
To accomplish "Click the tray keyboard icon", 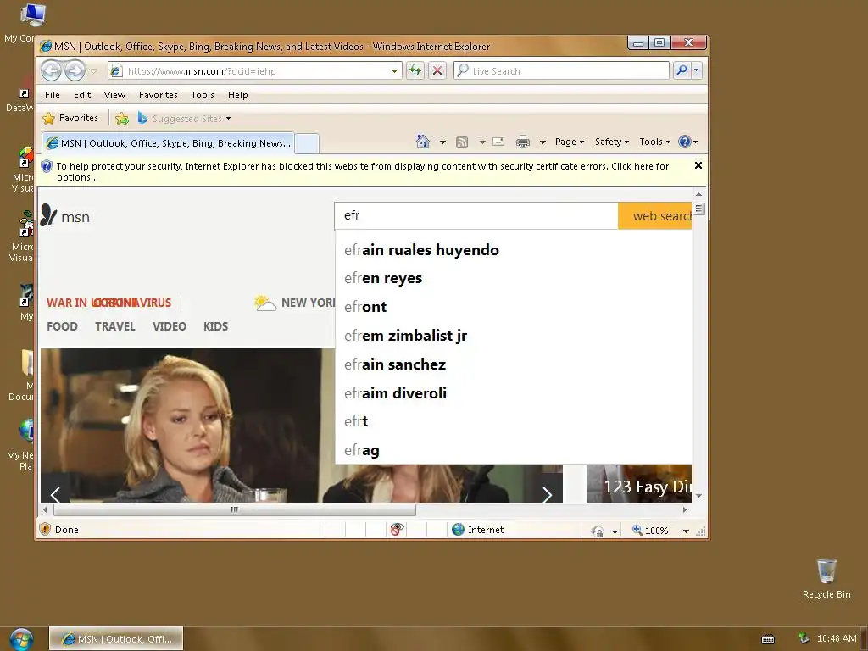I will [x=768, y=639].
